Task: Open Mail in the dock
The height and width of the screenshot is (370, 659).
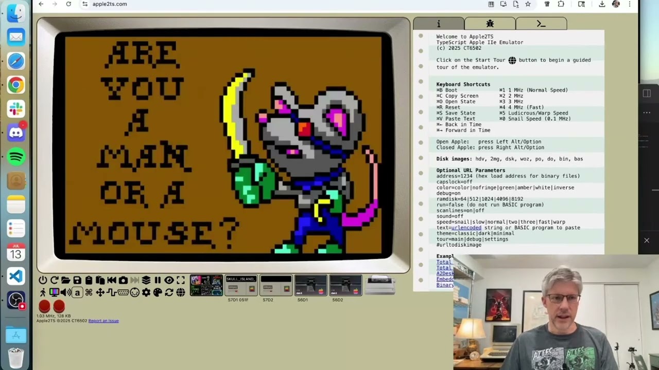Action: [x=16, y=37]
